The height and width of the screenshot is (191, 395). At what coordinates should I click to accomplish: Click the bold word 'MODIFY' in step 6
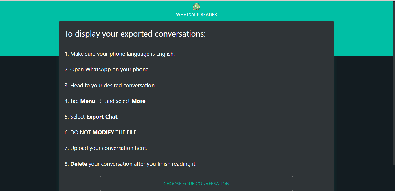coord(103,132)
